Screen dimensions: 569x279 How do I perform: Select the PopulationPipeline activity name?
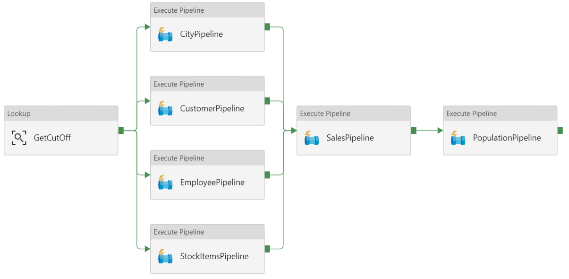[507, 138]
